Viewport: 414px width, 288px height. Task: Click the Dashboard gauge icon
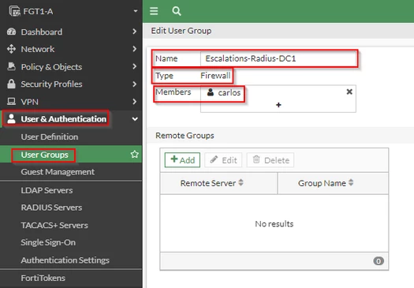pos(11,32)
